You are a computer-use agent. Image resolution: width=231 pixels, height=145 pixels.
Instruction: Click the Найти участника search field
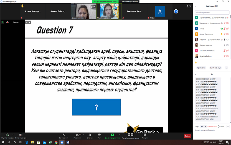212,12
